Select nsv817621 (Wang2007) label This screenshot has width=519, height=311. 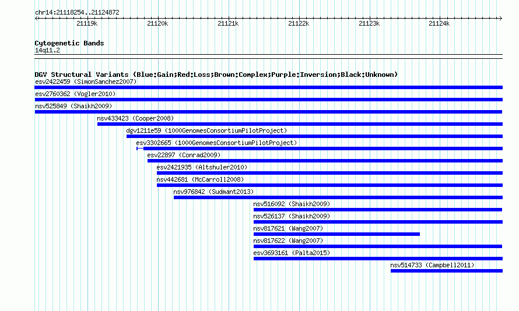point(288,228)
